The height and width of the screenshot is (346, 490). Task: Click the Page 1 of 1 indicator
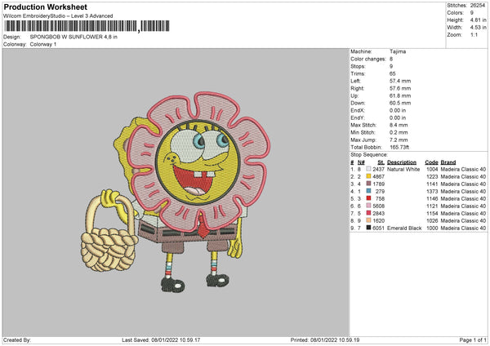point(473,339)
